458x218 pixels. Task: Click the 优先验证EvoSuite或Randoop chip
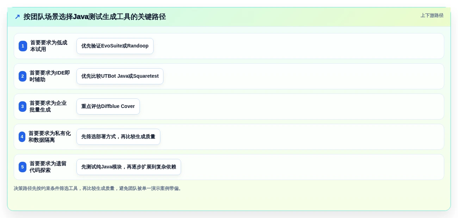[x=115, y=46]
